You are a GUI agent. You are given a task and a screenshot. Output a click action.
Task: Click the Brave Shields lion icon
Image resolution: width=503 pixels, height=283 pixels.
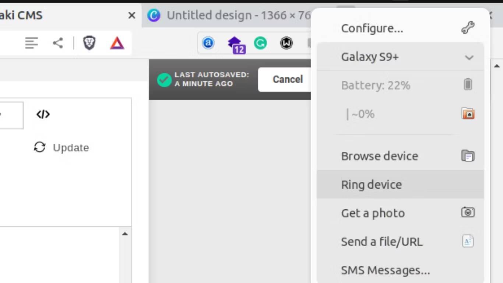(89, 43)
